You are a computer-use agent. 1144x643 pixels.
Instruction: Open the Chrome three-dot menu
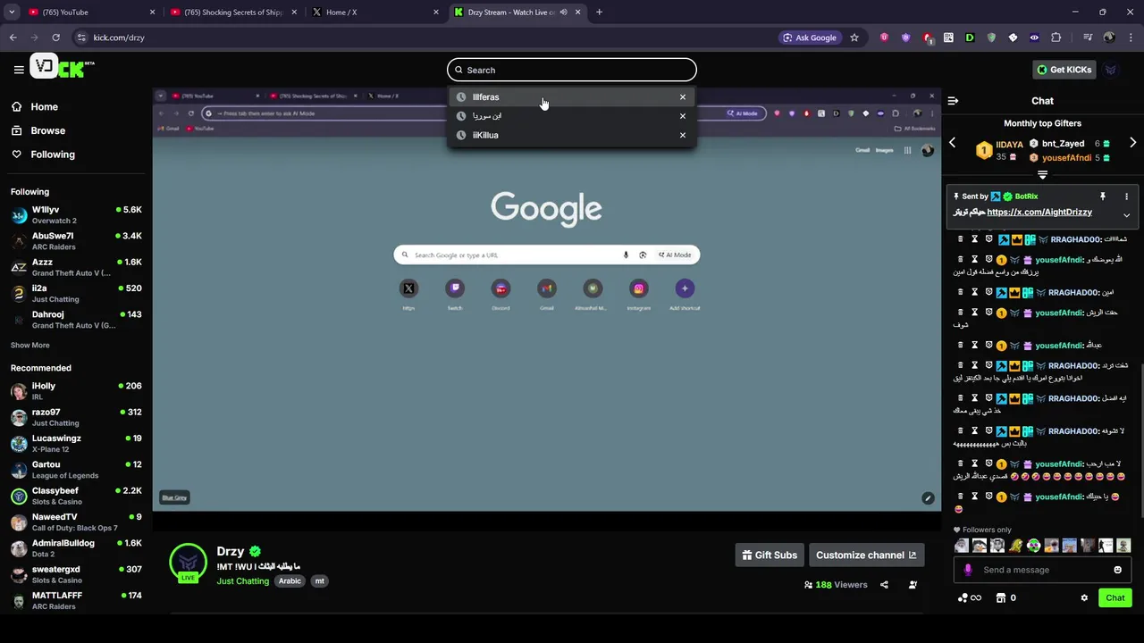[x=1131, y=38]
